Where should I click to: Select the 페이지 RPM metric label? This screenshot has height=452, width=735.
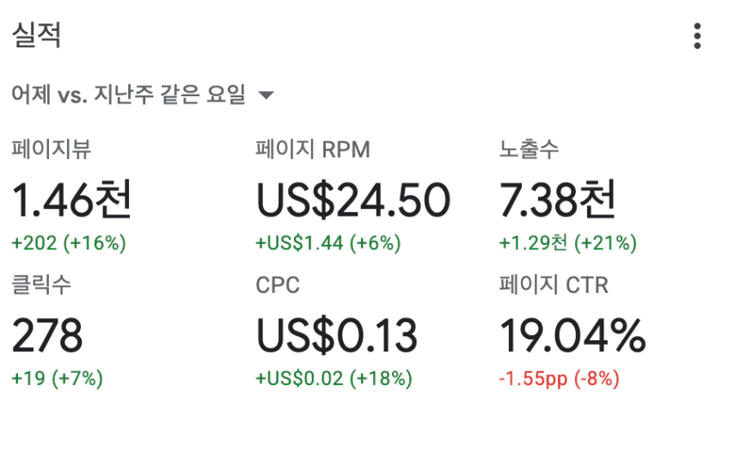pos(313,150)
